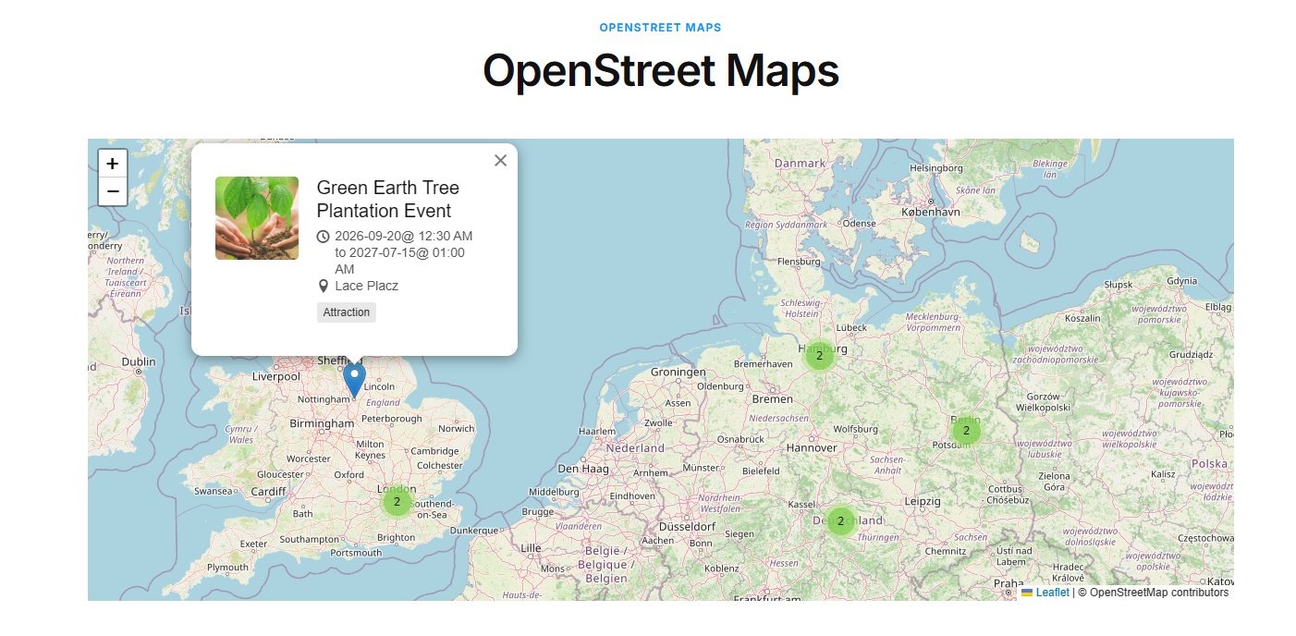The width and height of the screenshot is (1296, 636).
Task: Select the Attraction tag
Action: coord(347,312)
